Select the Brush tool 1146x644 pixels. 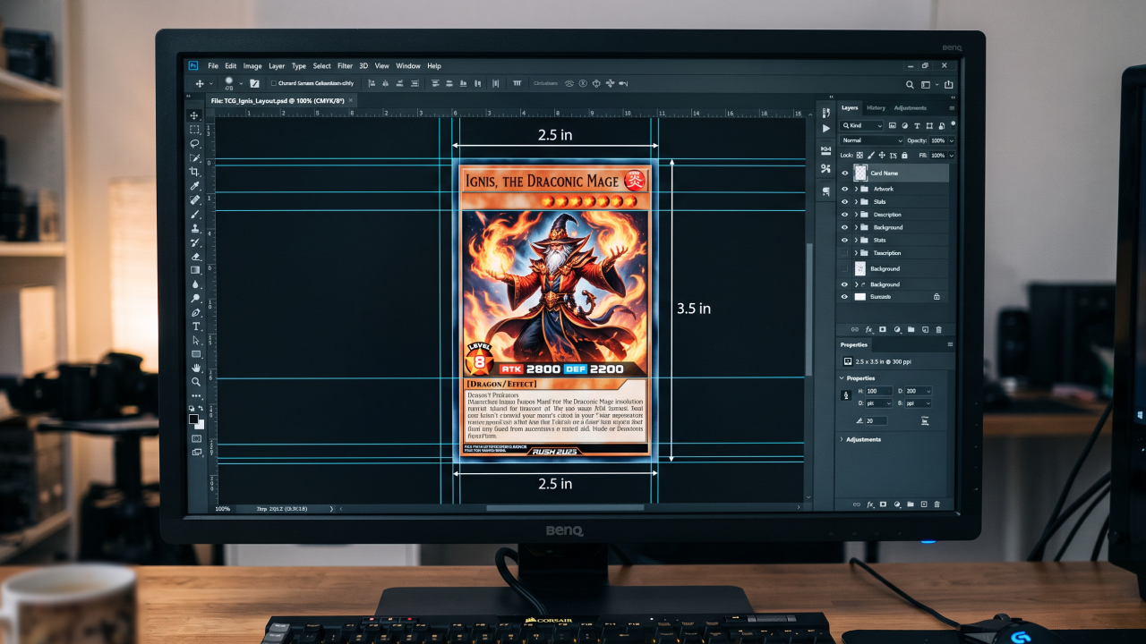tap(194, 215)
